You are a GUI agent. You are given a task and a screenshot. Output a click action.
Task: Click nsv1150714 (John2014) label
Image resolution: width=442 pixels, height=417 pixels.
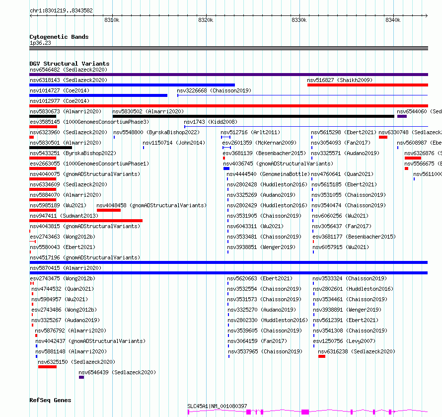click(174, 143)
